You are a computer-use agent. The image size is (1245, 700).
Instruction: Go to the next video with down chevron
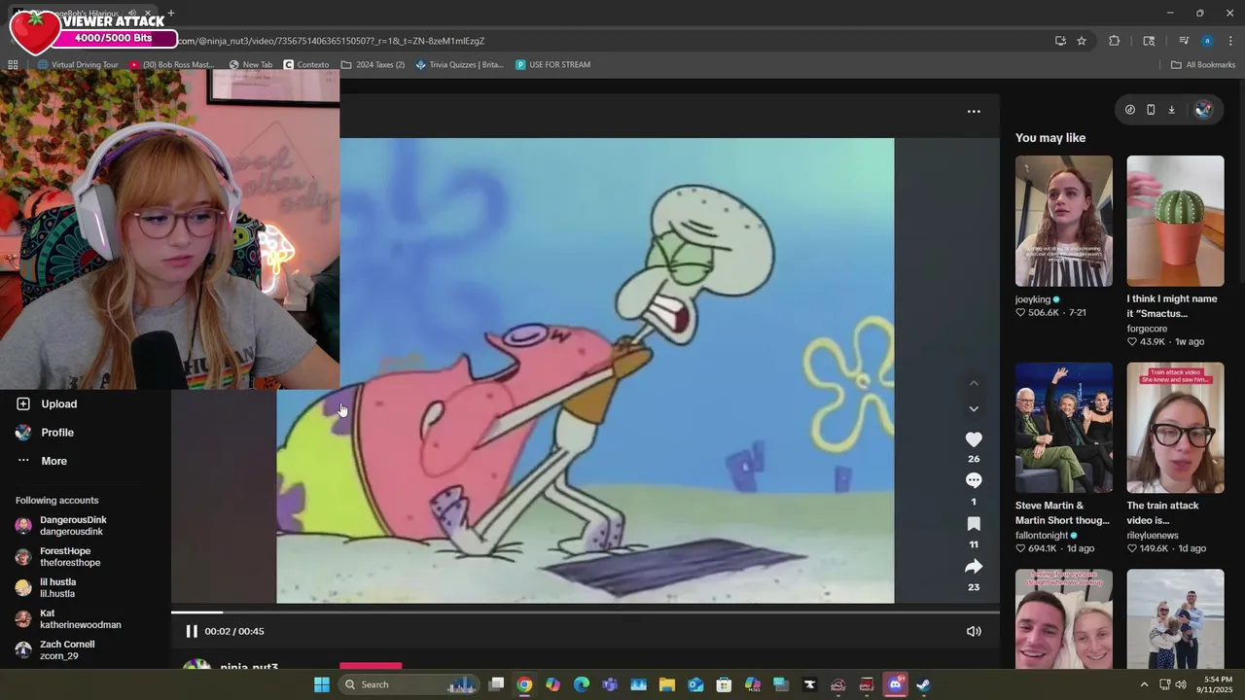(x=974, y=408)
